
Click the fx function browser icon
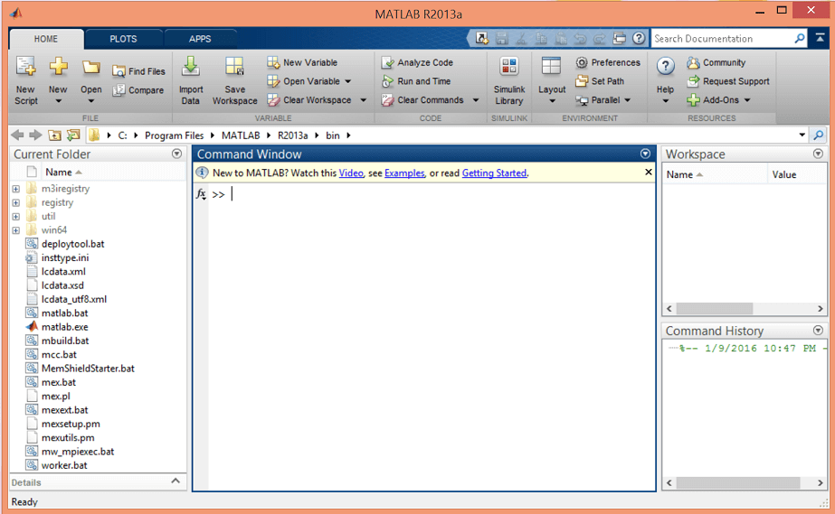coord(201,194)
